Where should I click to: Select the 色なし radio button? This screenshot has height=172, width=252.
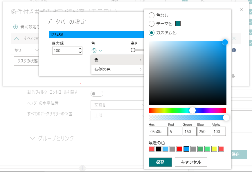152,15
